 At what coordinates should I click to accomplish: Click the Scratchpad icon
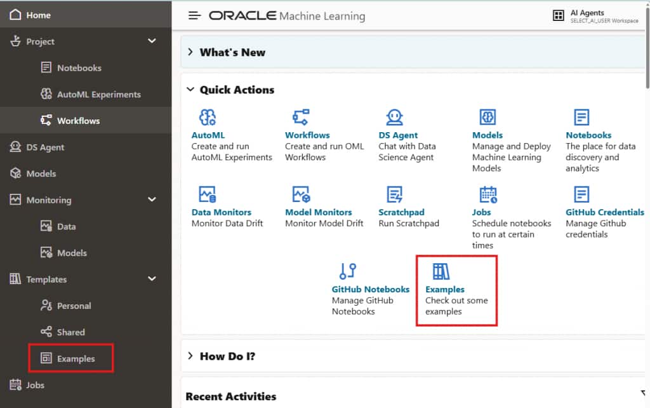(395, 194)
